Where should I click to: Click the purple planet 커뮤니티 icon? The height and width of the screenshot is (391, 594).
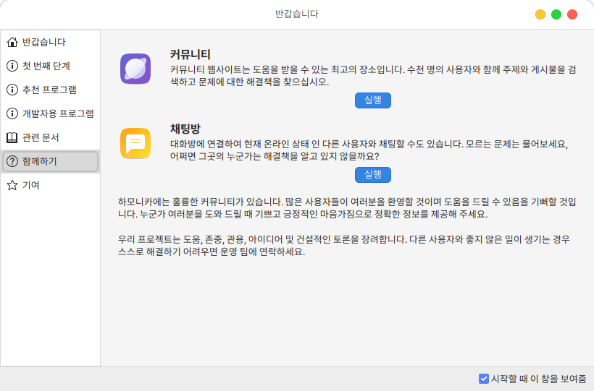click(135, 69)
